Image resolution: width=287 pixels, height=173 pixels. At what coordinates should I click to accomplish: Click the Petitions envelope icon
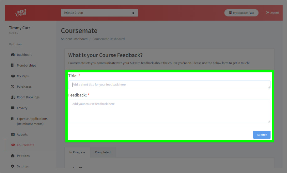click(13, 156)
